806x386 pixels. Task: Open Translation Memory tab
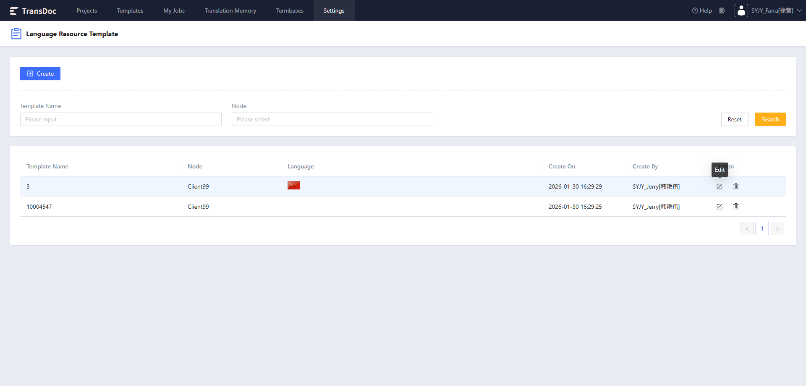[x=230, y=11]
